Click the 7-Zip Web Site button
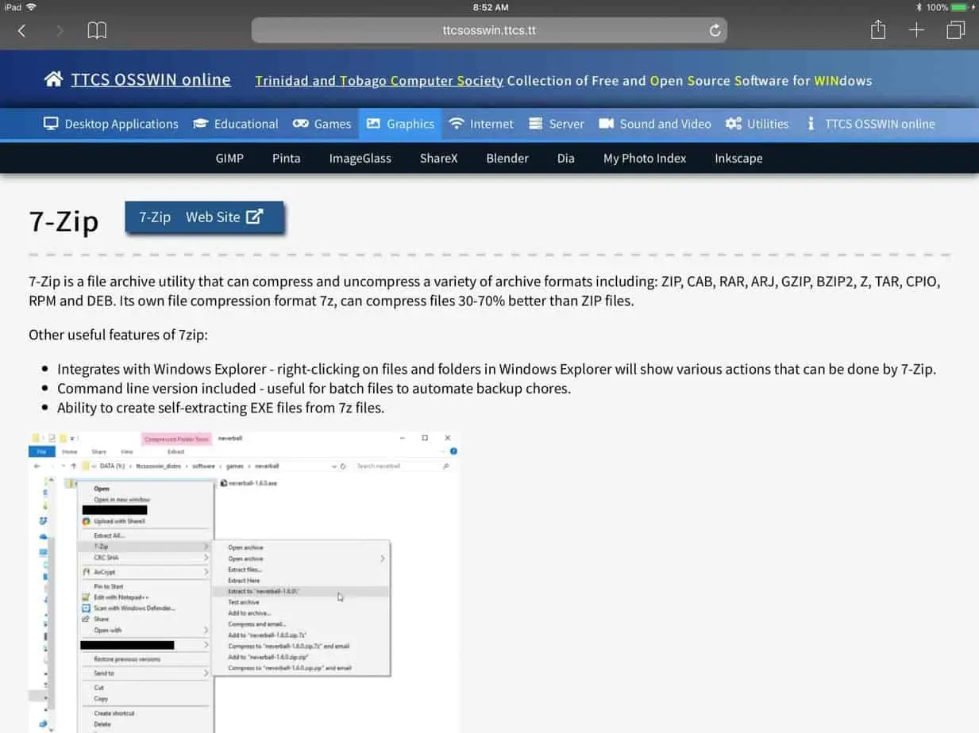979x733 pixels. (x=204, y=217)
